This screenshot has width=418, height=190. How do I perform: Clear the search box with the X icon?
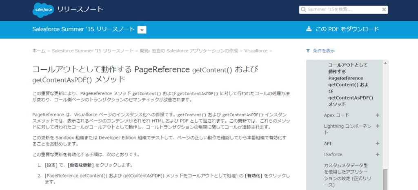click(384, 9)
